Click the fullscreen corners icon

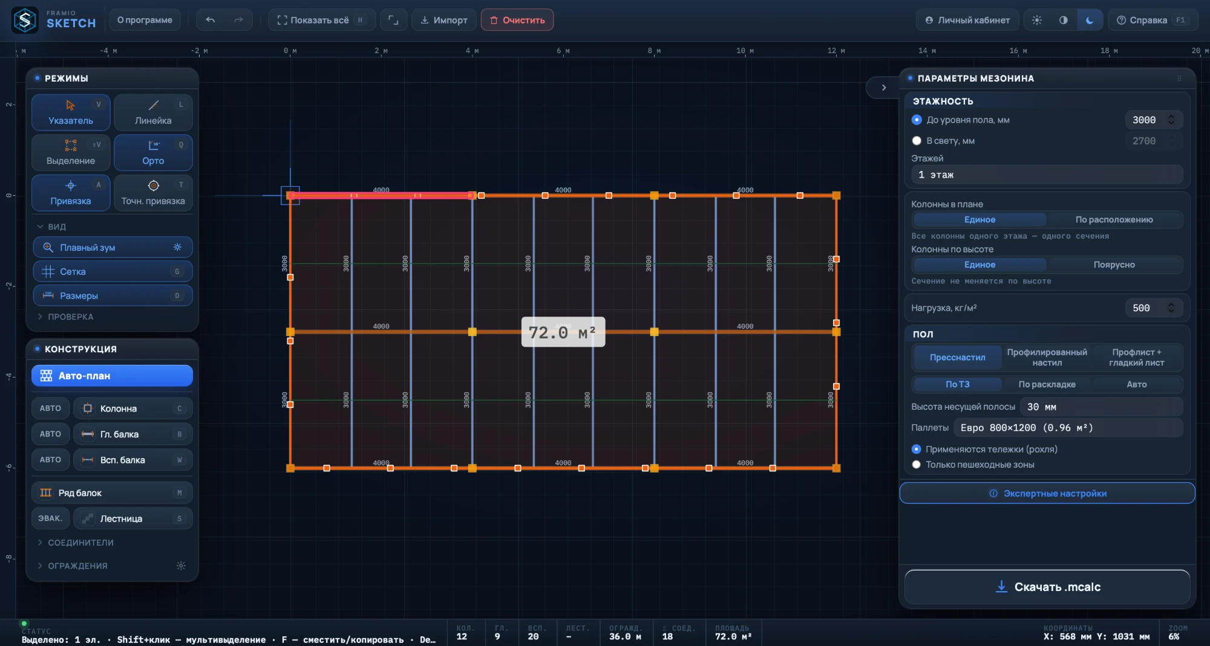pos(393,20)
